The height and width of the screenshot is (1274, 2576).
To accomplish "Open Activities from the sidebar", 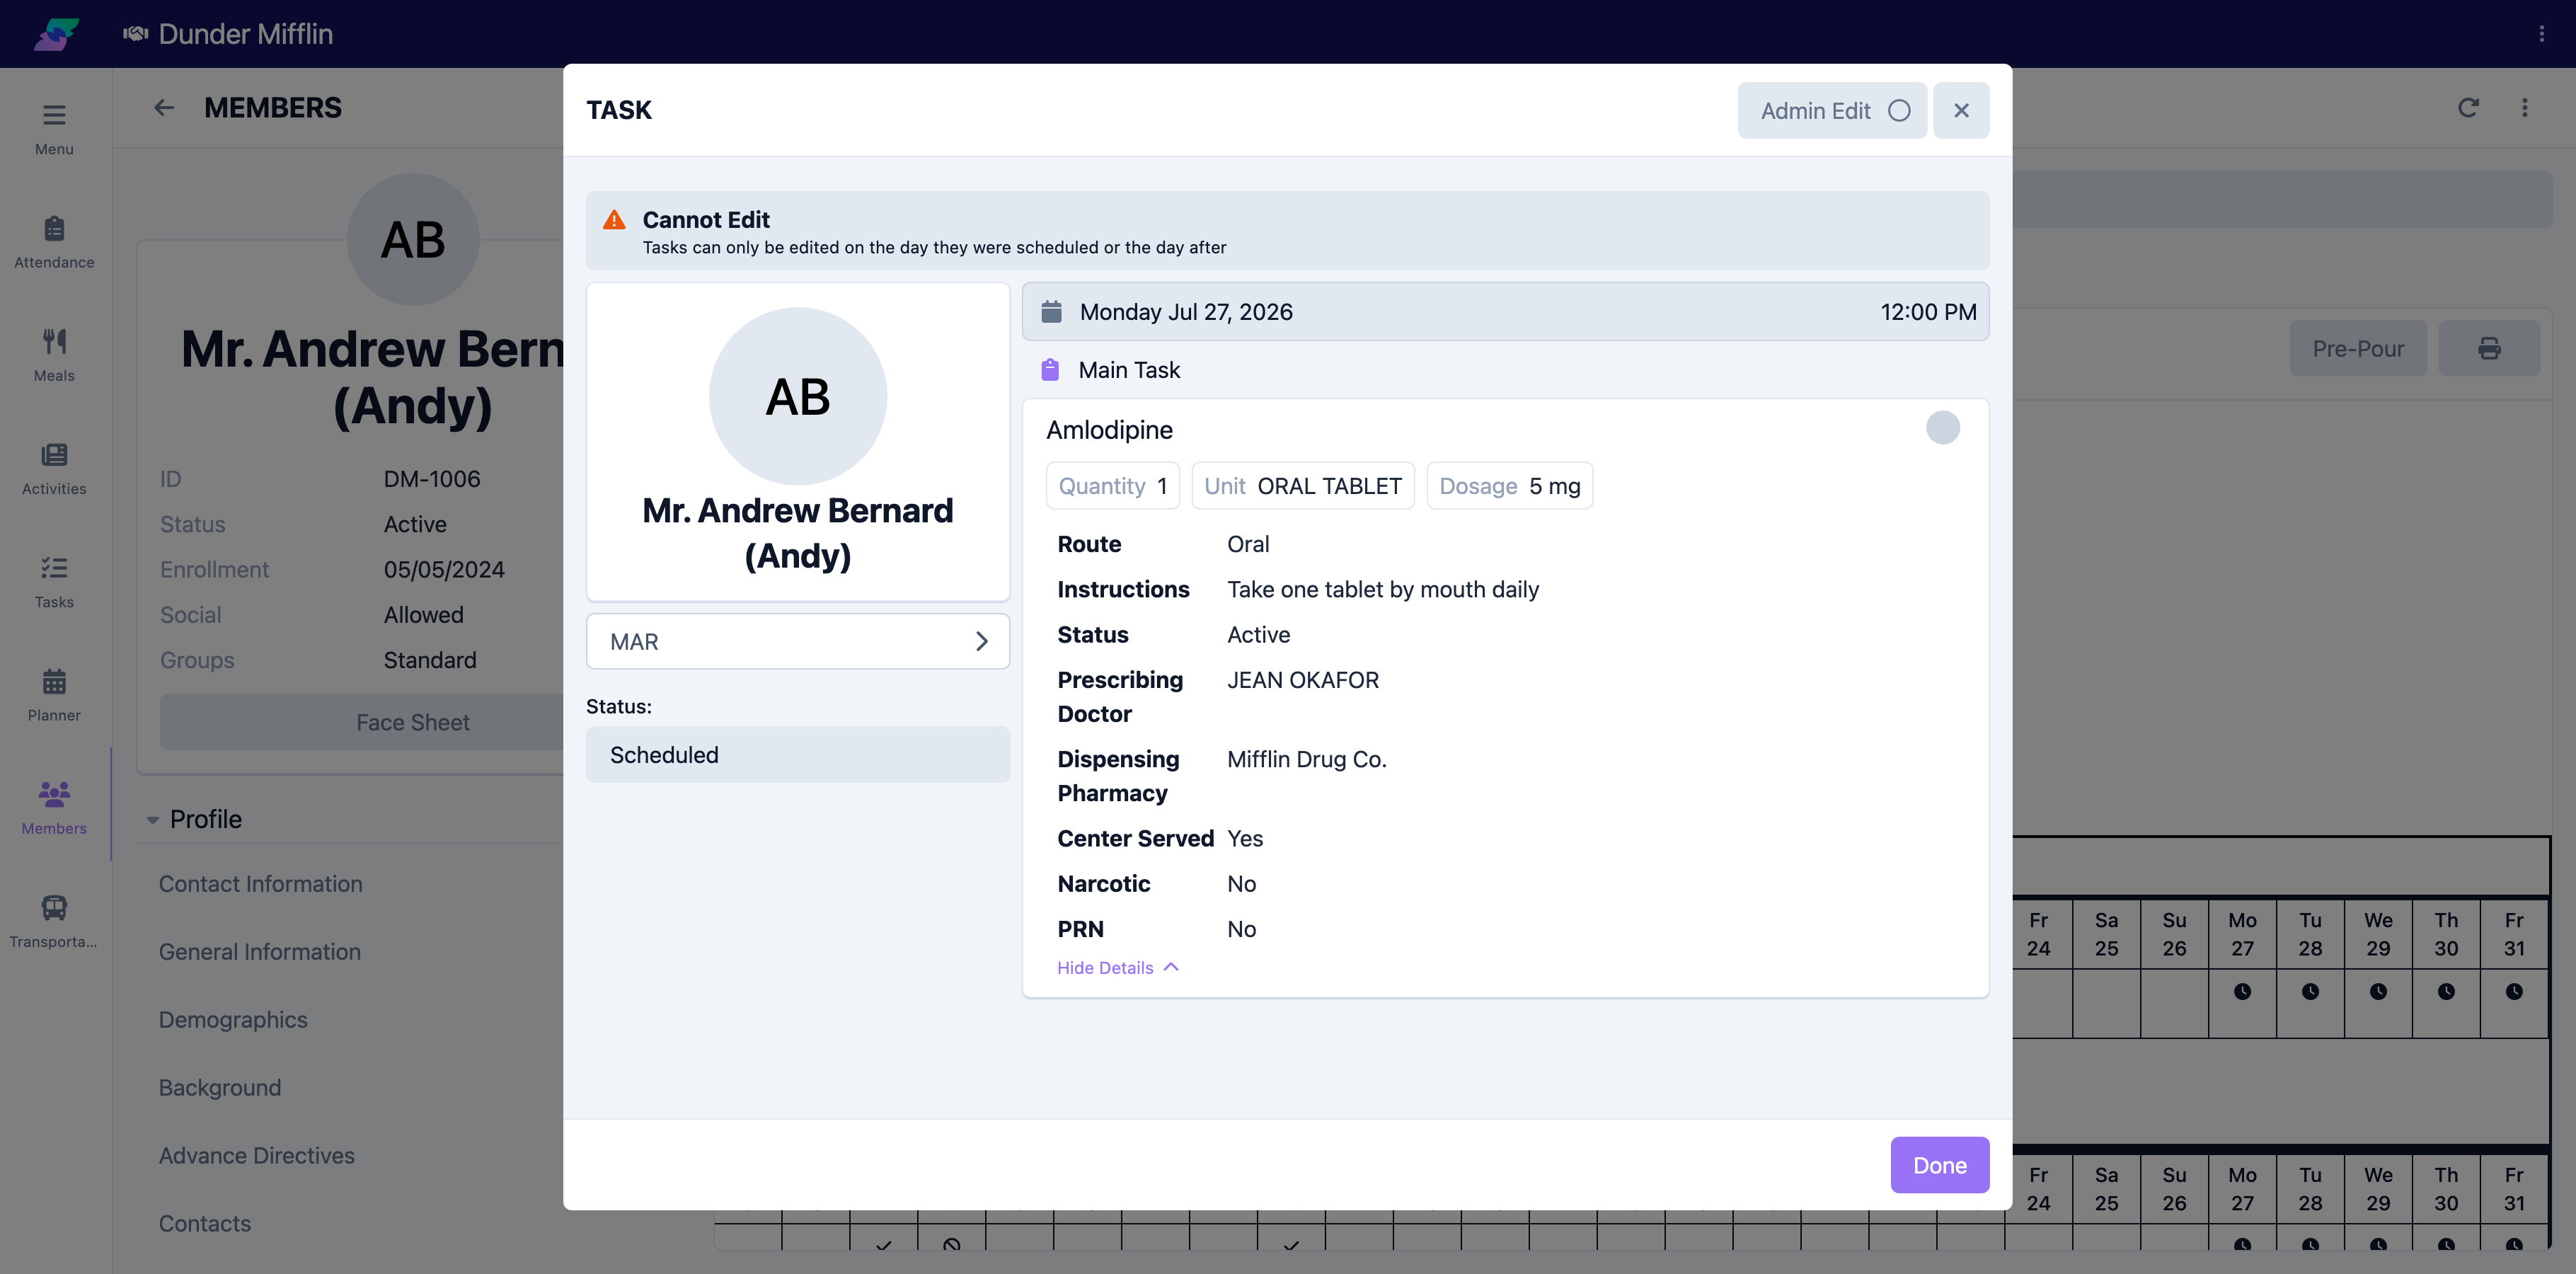I will click(x=54, y=469).
